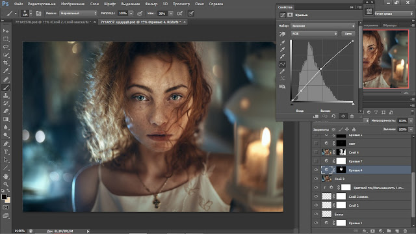Open the Фильтр menu
Image resolution: width=416 pixels, height=234 pixels.
[x=151, y=4]
